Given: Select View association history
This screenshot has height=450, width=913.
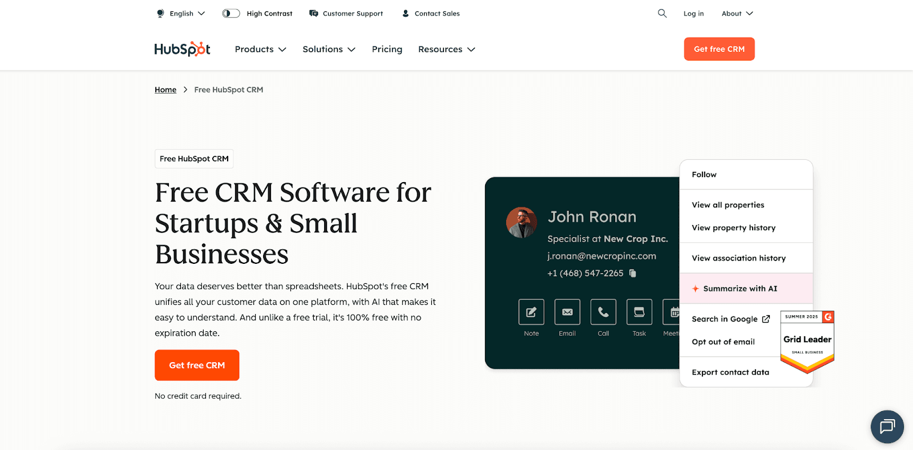Looking at the screenshot, I should 746,258.
